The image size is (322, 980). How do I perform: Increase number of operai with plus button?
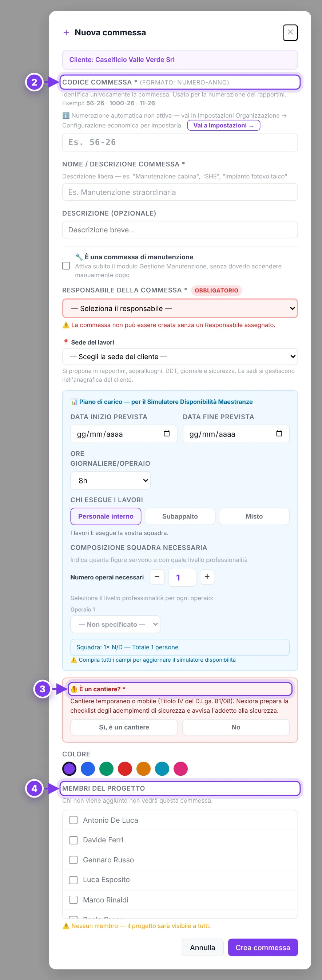pos(207,577)
